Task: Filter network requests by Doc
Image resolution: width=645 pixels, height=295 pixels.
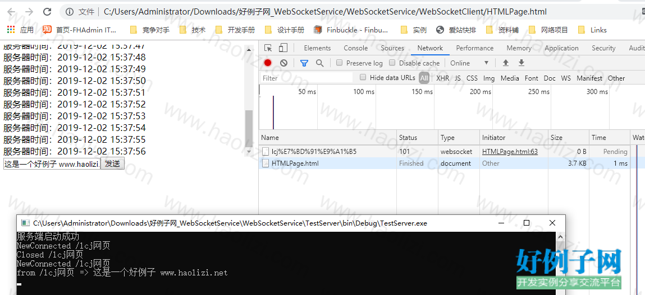Action: coord(550,78)
